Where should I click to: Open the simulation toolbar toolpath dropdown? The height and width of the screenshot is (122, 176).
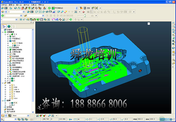click(x=21, y=16)
